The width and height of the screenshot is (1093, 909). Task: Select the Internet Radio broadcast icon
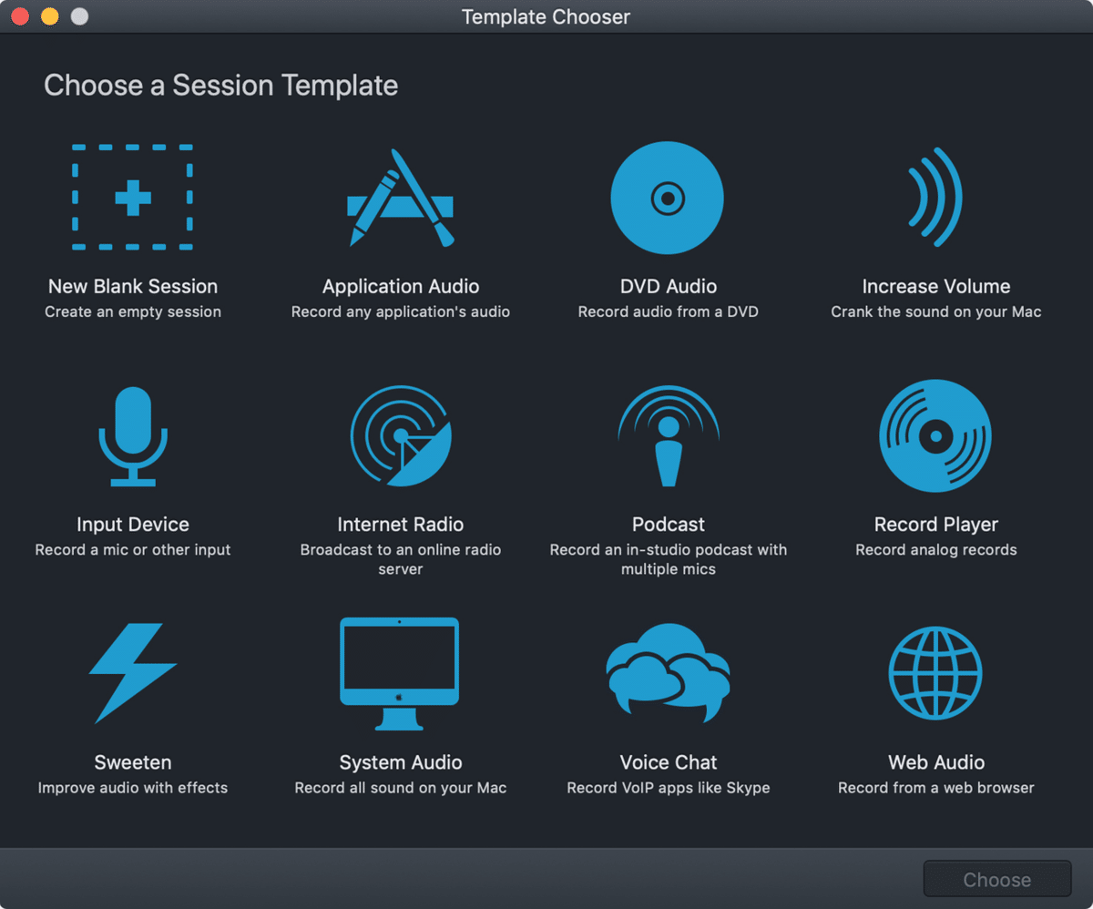pyautogui.click(x=401, y=436)
